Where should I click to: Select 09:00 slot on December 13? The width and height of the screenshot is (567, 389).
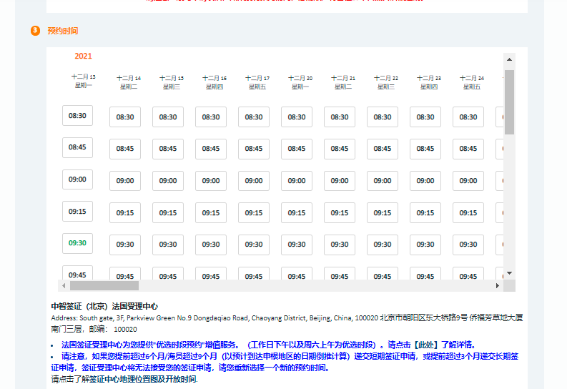[x=77, y=179]
